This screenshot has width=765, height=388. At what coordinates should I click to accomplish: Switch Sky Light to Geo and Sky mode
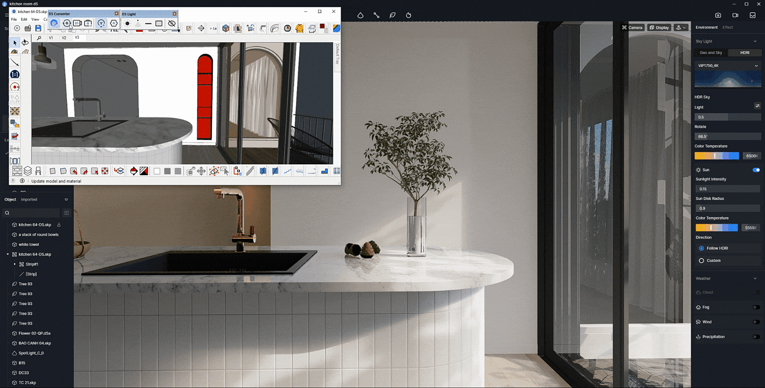(711, 52)
